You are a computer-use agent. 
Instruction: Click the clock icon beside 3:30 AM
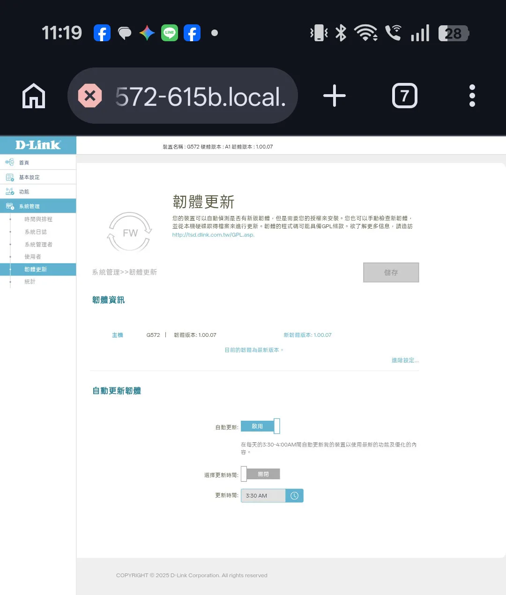coord(294,496)
